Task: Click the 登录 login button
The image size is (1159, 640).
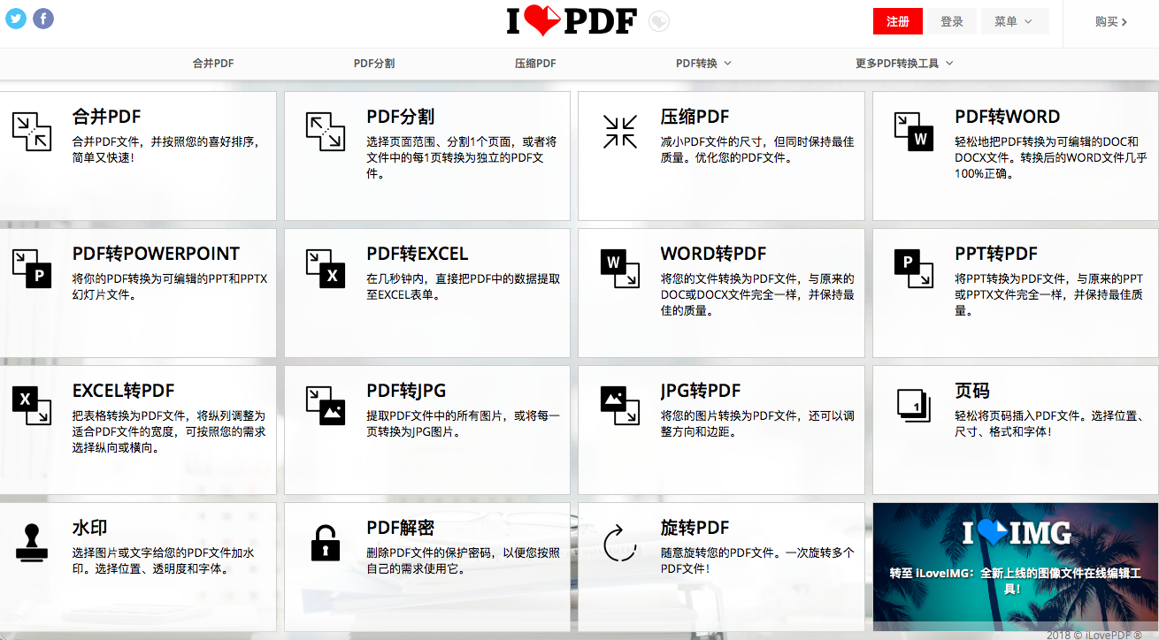Action: tap(952, 21)
